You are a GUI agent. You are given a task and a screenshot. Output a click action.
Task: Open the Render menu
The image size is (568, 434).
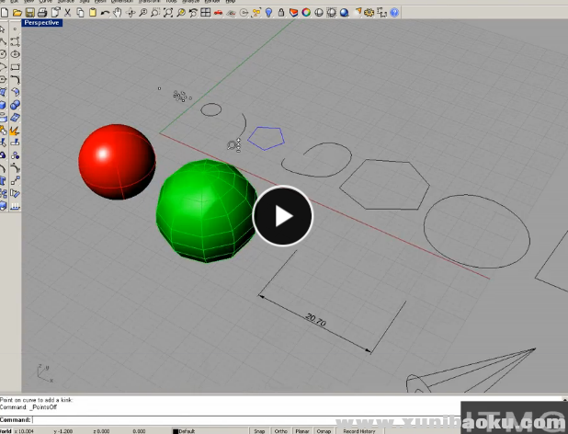pos(211,2)
